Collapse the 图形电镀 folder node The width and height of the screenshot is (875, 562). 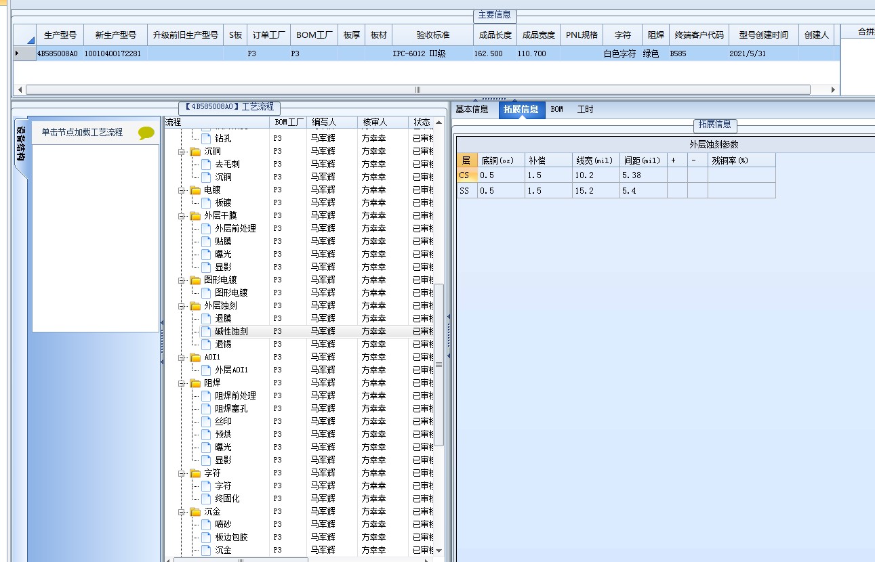coord(182,280)
